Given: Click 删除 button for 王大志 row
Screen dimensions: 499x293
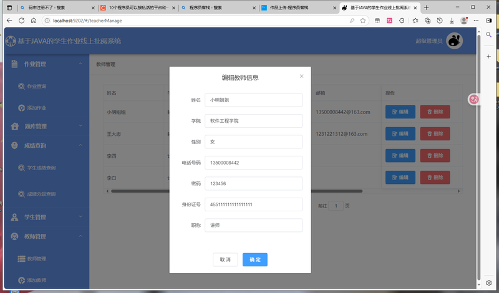Looking at the screenshot, I should point(435,133).
